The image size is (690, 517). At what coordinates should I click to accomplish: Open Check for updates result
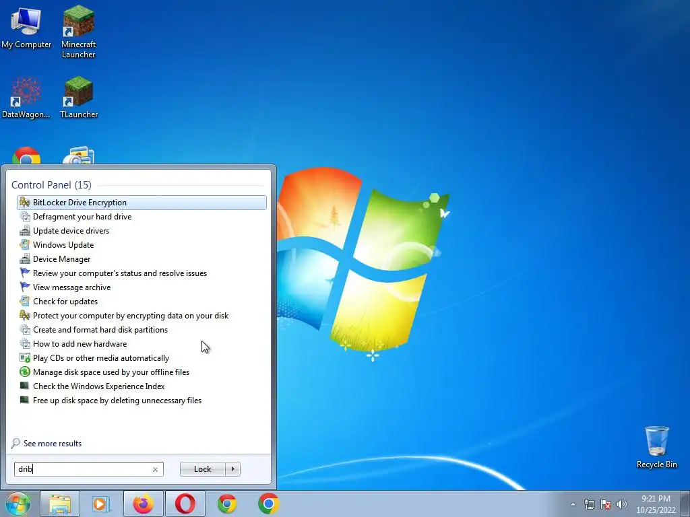[x=142, y=301]
